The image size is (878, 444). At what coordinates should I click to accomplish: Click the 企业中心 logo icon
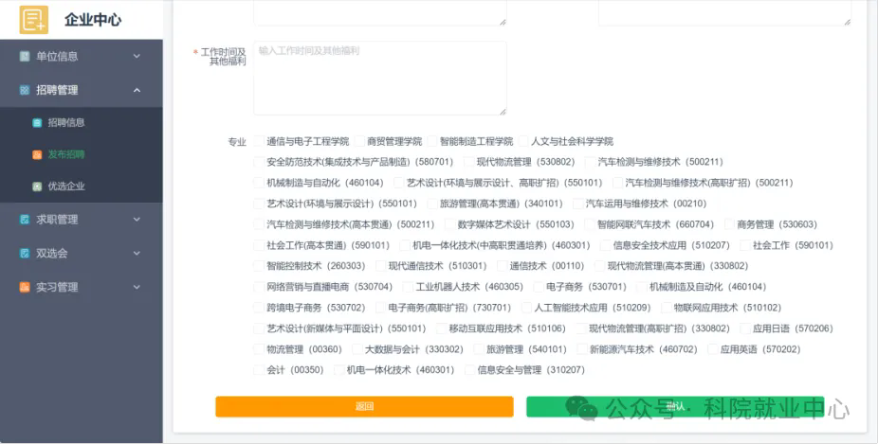pos(33,20)
